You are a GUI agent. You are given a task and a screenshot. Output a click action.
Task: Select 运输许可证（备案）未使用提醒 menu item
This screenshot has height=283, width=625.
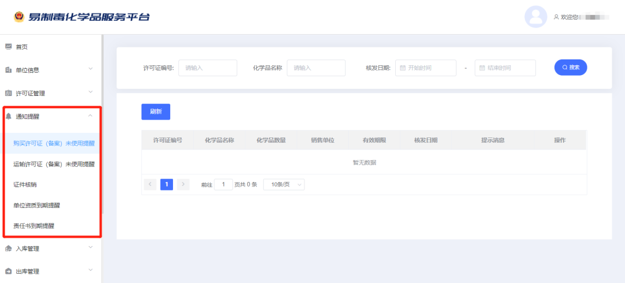coord(54,164)
